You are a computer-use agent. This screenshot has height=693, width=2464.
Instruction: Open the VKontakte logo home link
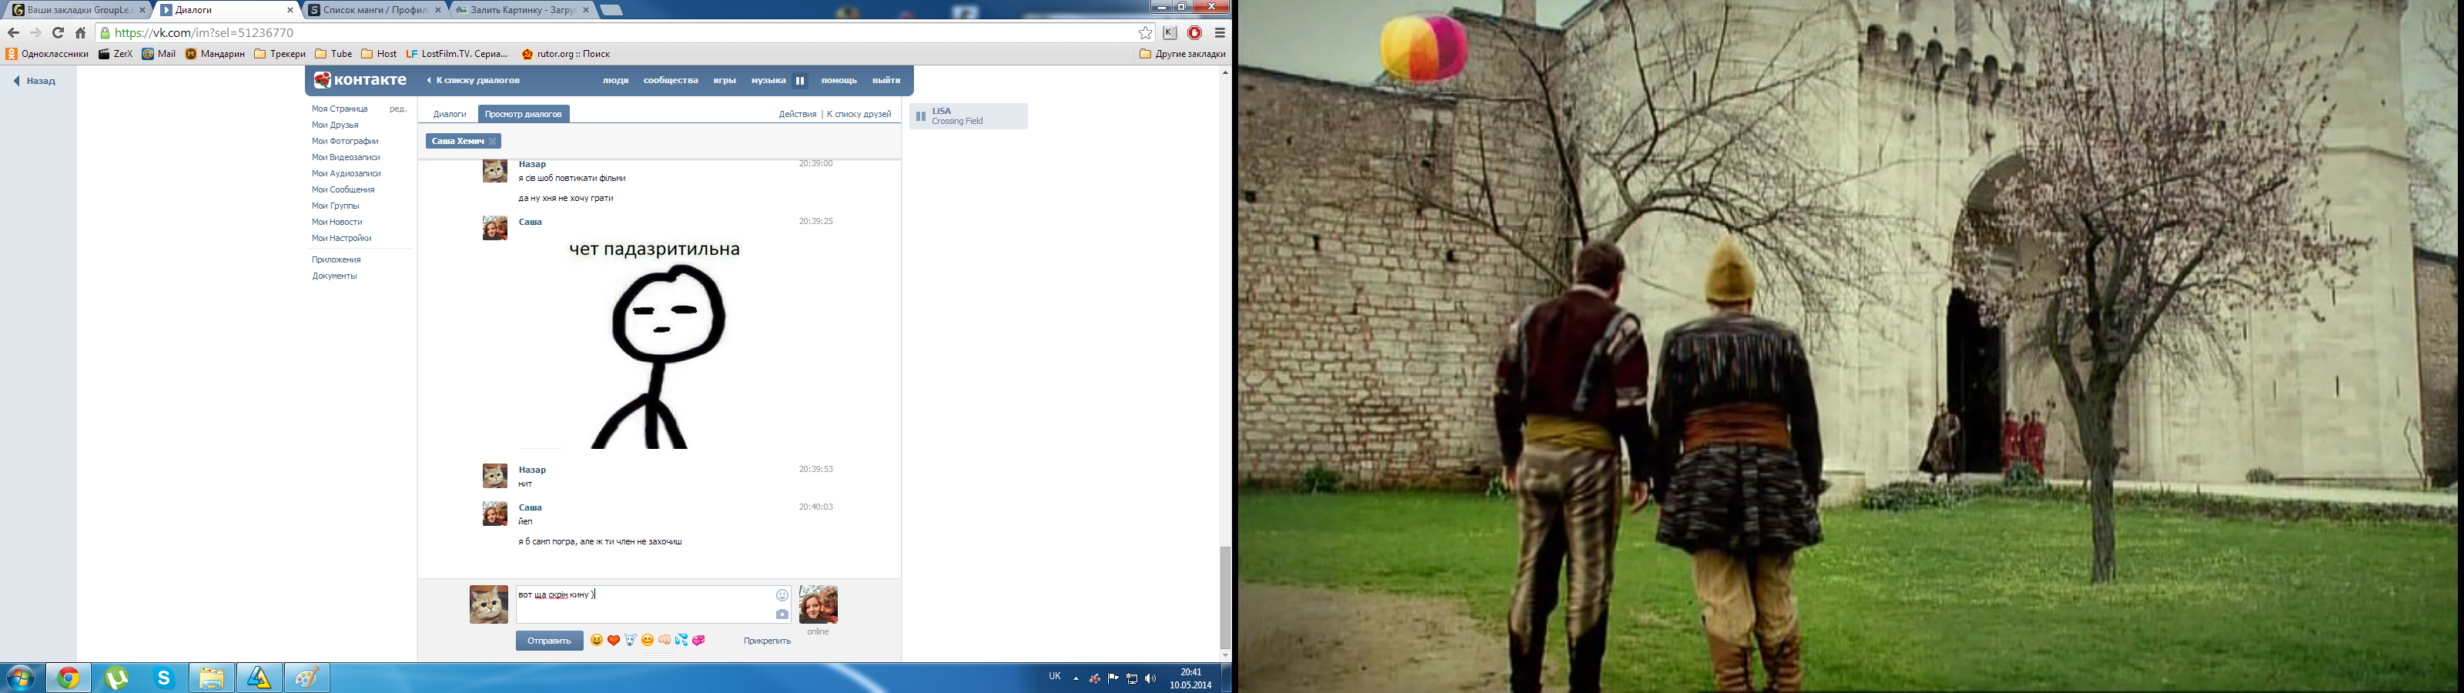tap(360, 80)
